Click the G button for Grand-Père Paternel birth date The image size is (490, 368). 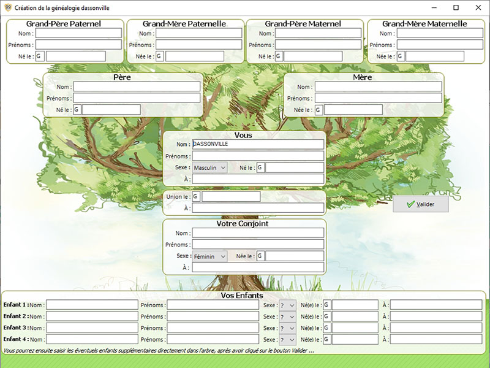click(x=40, y=56)
